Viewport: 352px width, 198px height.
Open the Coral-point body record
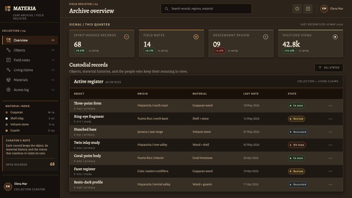[x=87, y=156]
